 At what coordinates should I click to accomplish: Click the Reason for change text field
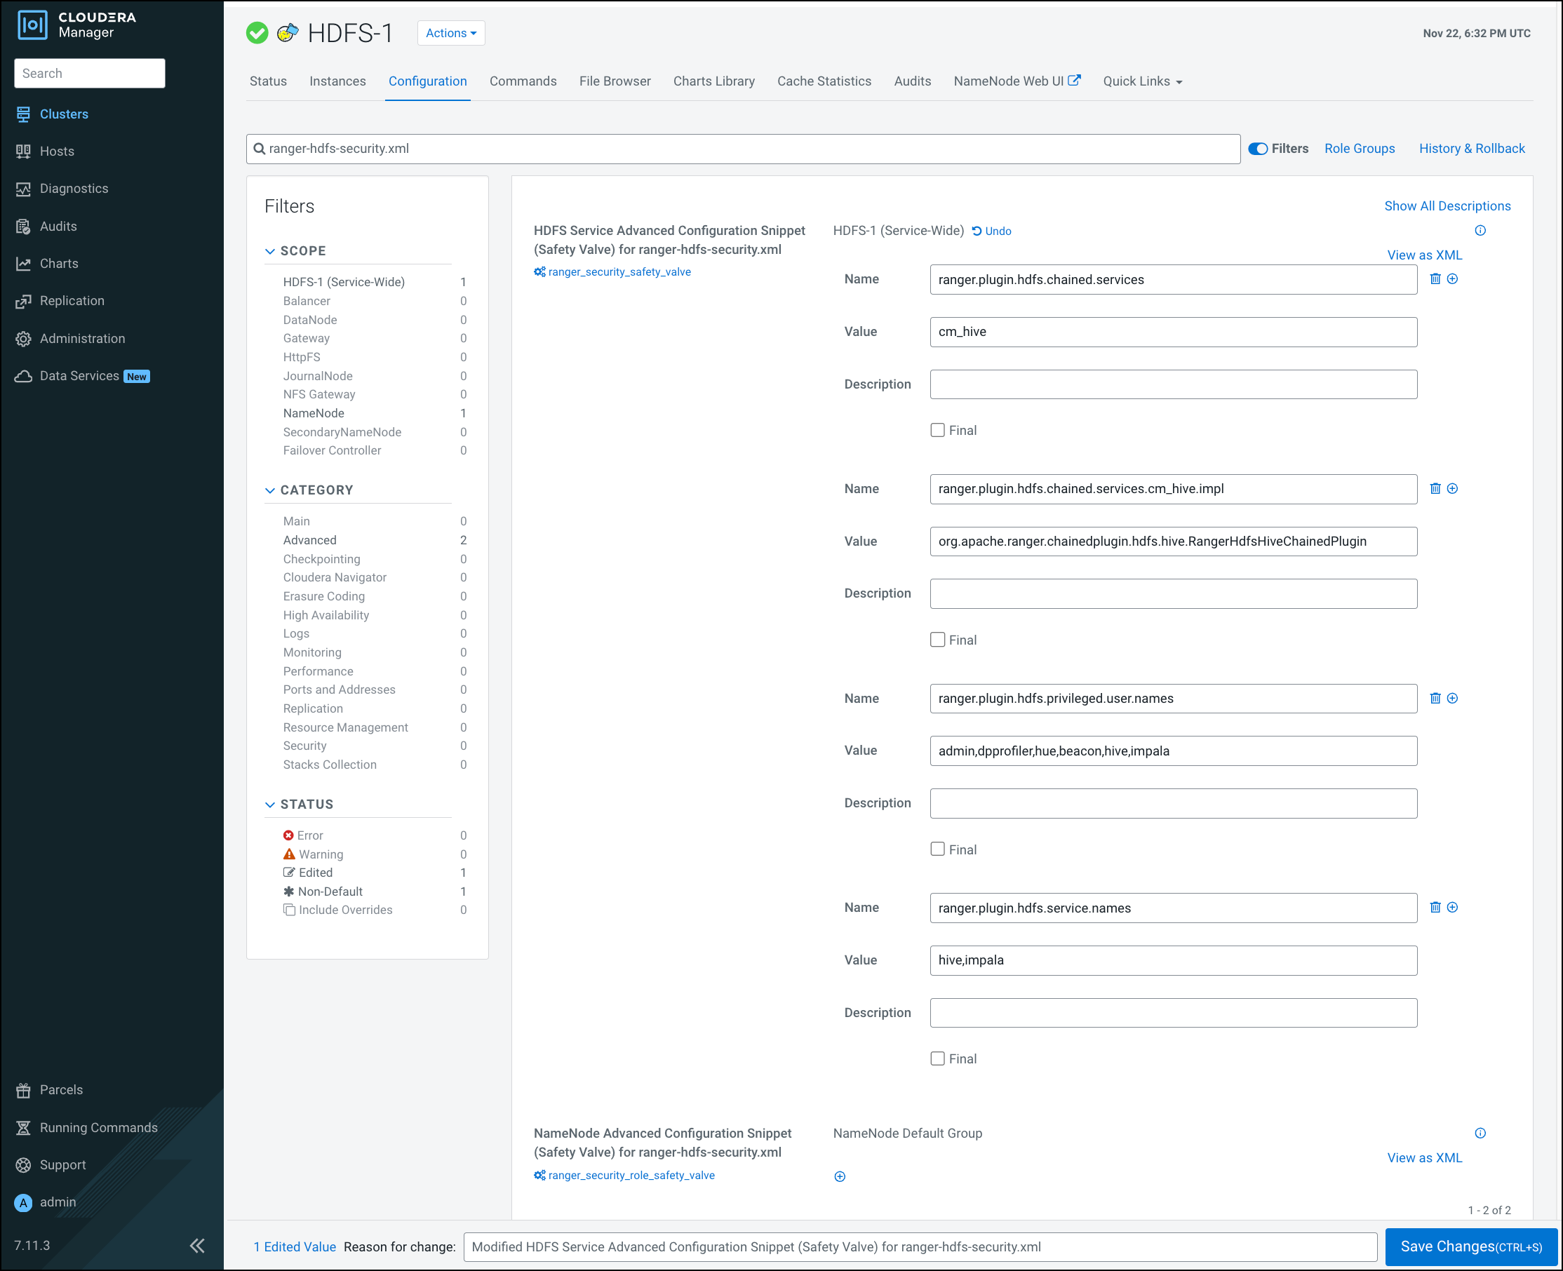tap(920, 1247)
